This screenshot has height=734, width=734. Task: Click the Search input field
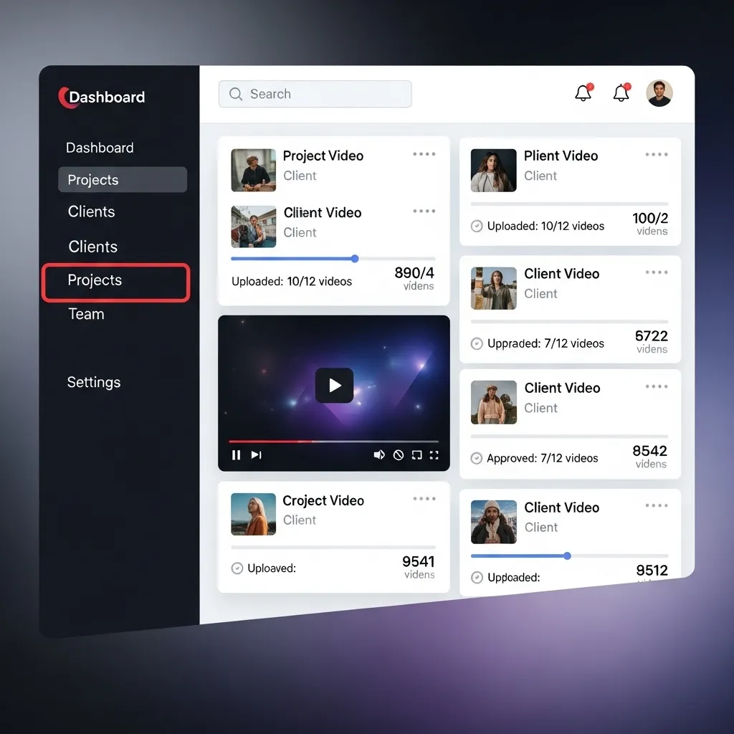[x=315, y=94]
